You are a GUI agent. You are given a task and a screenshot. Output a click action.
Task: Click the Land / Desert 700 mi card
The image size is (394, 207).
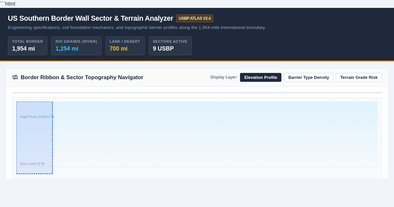(x=125, y=46)
